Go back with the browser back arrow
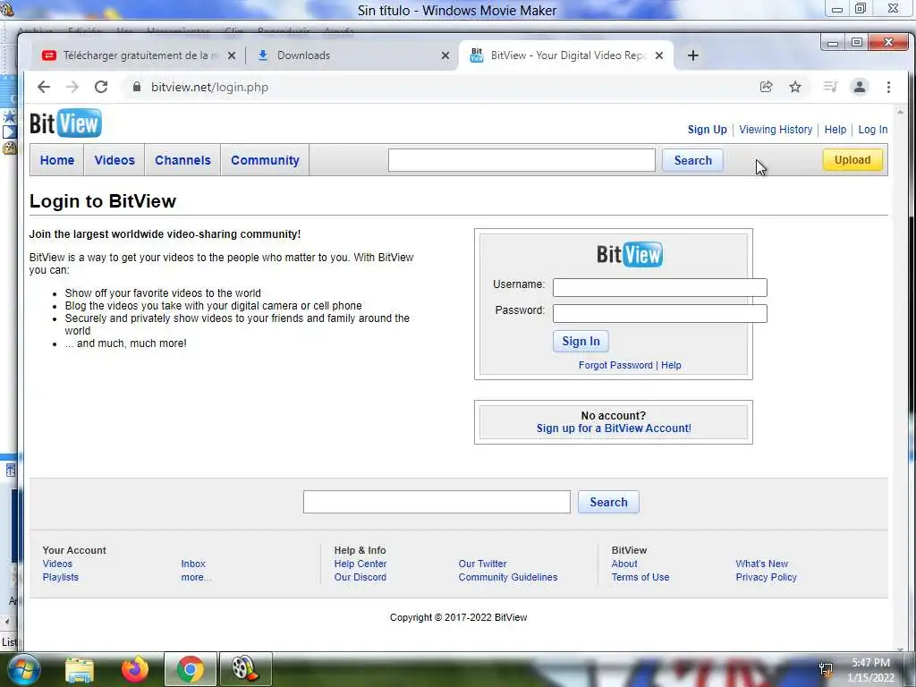Screen dimensions: 916x687 tap(44, 87)
